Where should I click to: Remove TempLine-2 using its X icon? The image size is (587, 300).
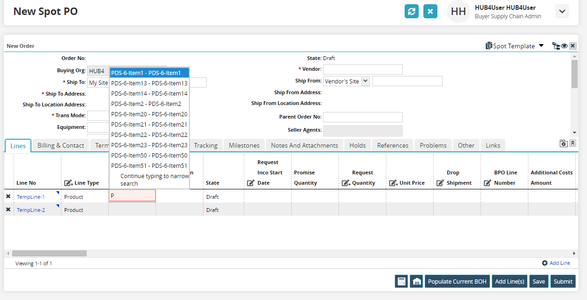(x=8, y=210)
